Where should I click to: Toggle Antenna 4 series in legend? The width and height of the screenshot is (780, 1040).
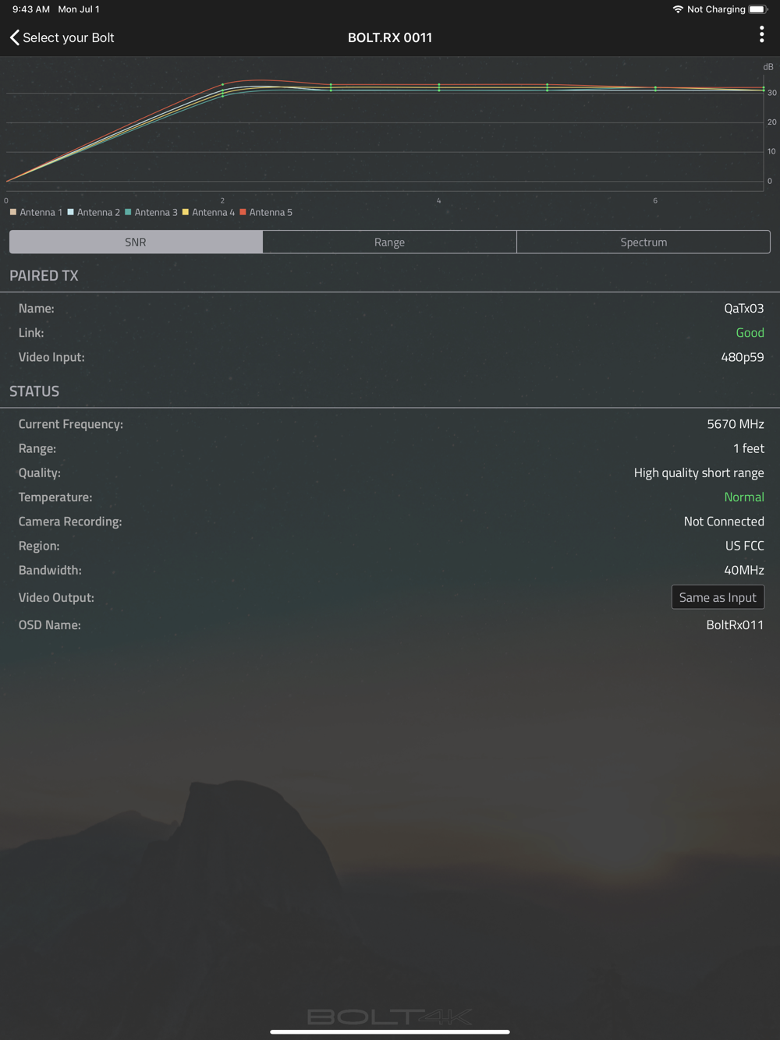click(x=208, y=212)
